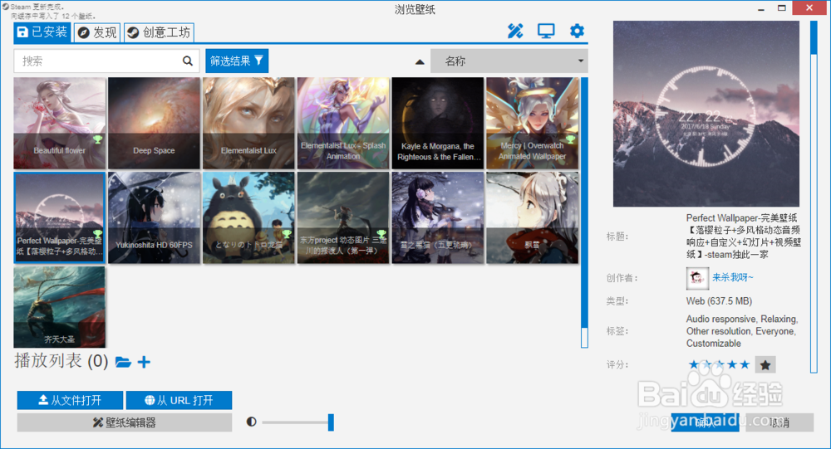The image size is (831, 449).
Task: Add a playlist with the plus icon
Action: (144, 362)
